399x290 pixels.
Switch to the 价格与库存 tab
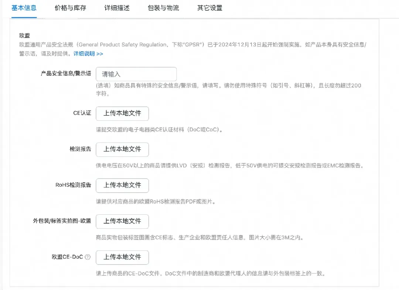[70, 8]
